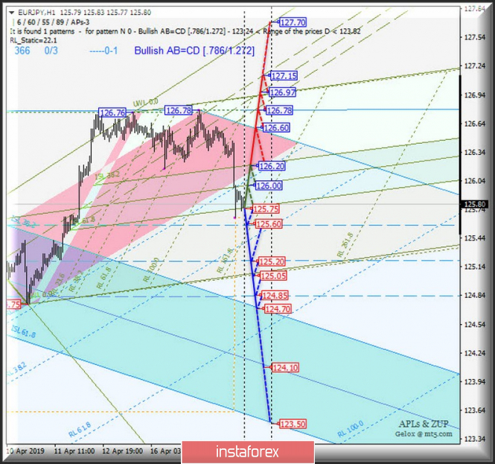Click the RL_Static=22.1 indicator text

tap(33, 40)
